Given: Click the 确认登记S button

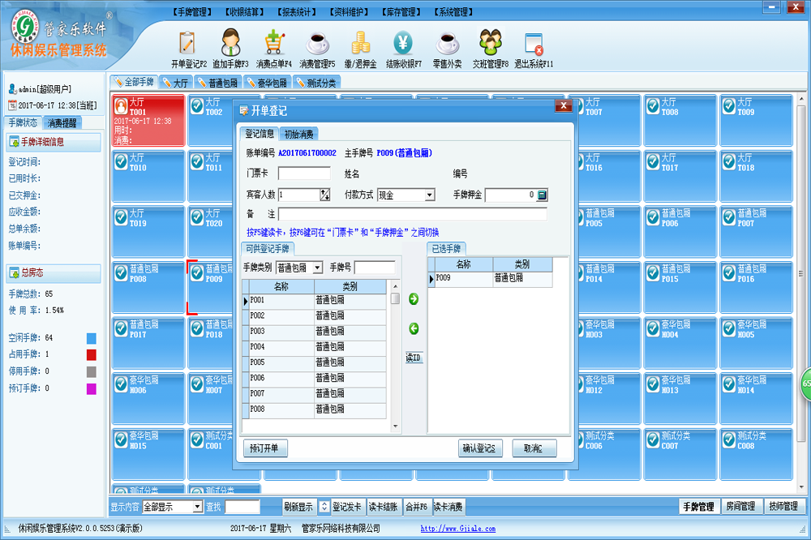Looking at the screenshot, I should tap(478, 448).
